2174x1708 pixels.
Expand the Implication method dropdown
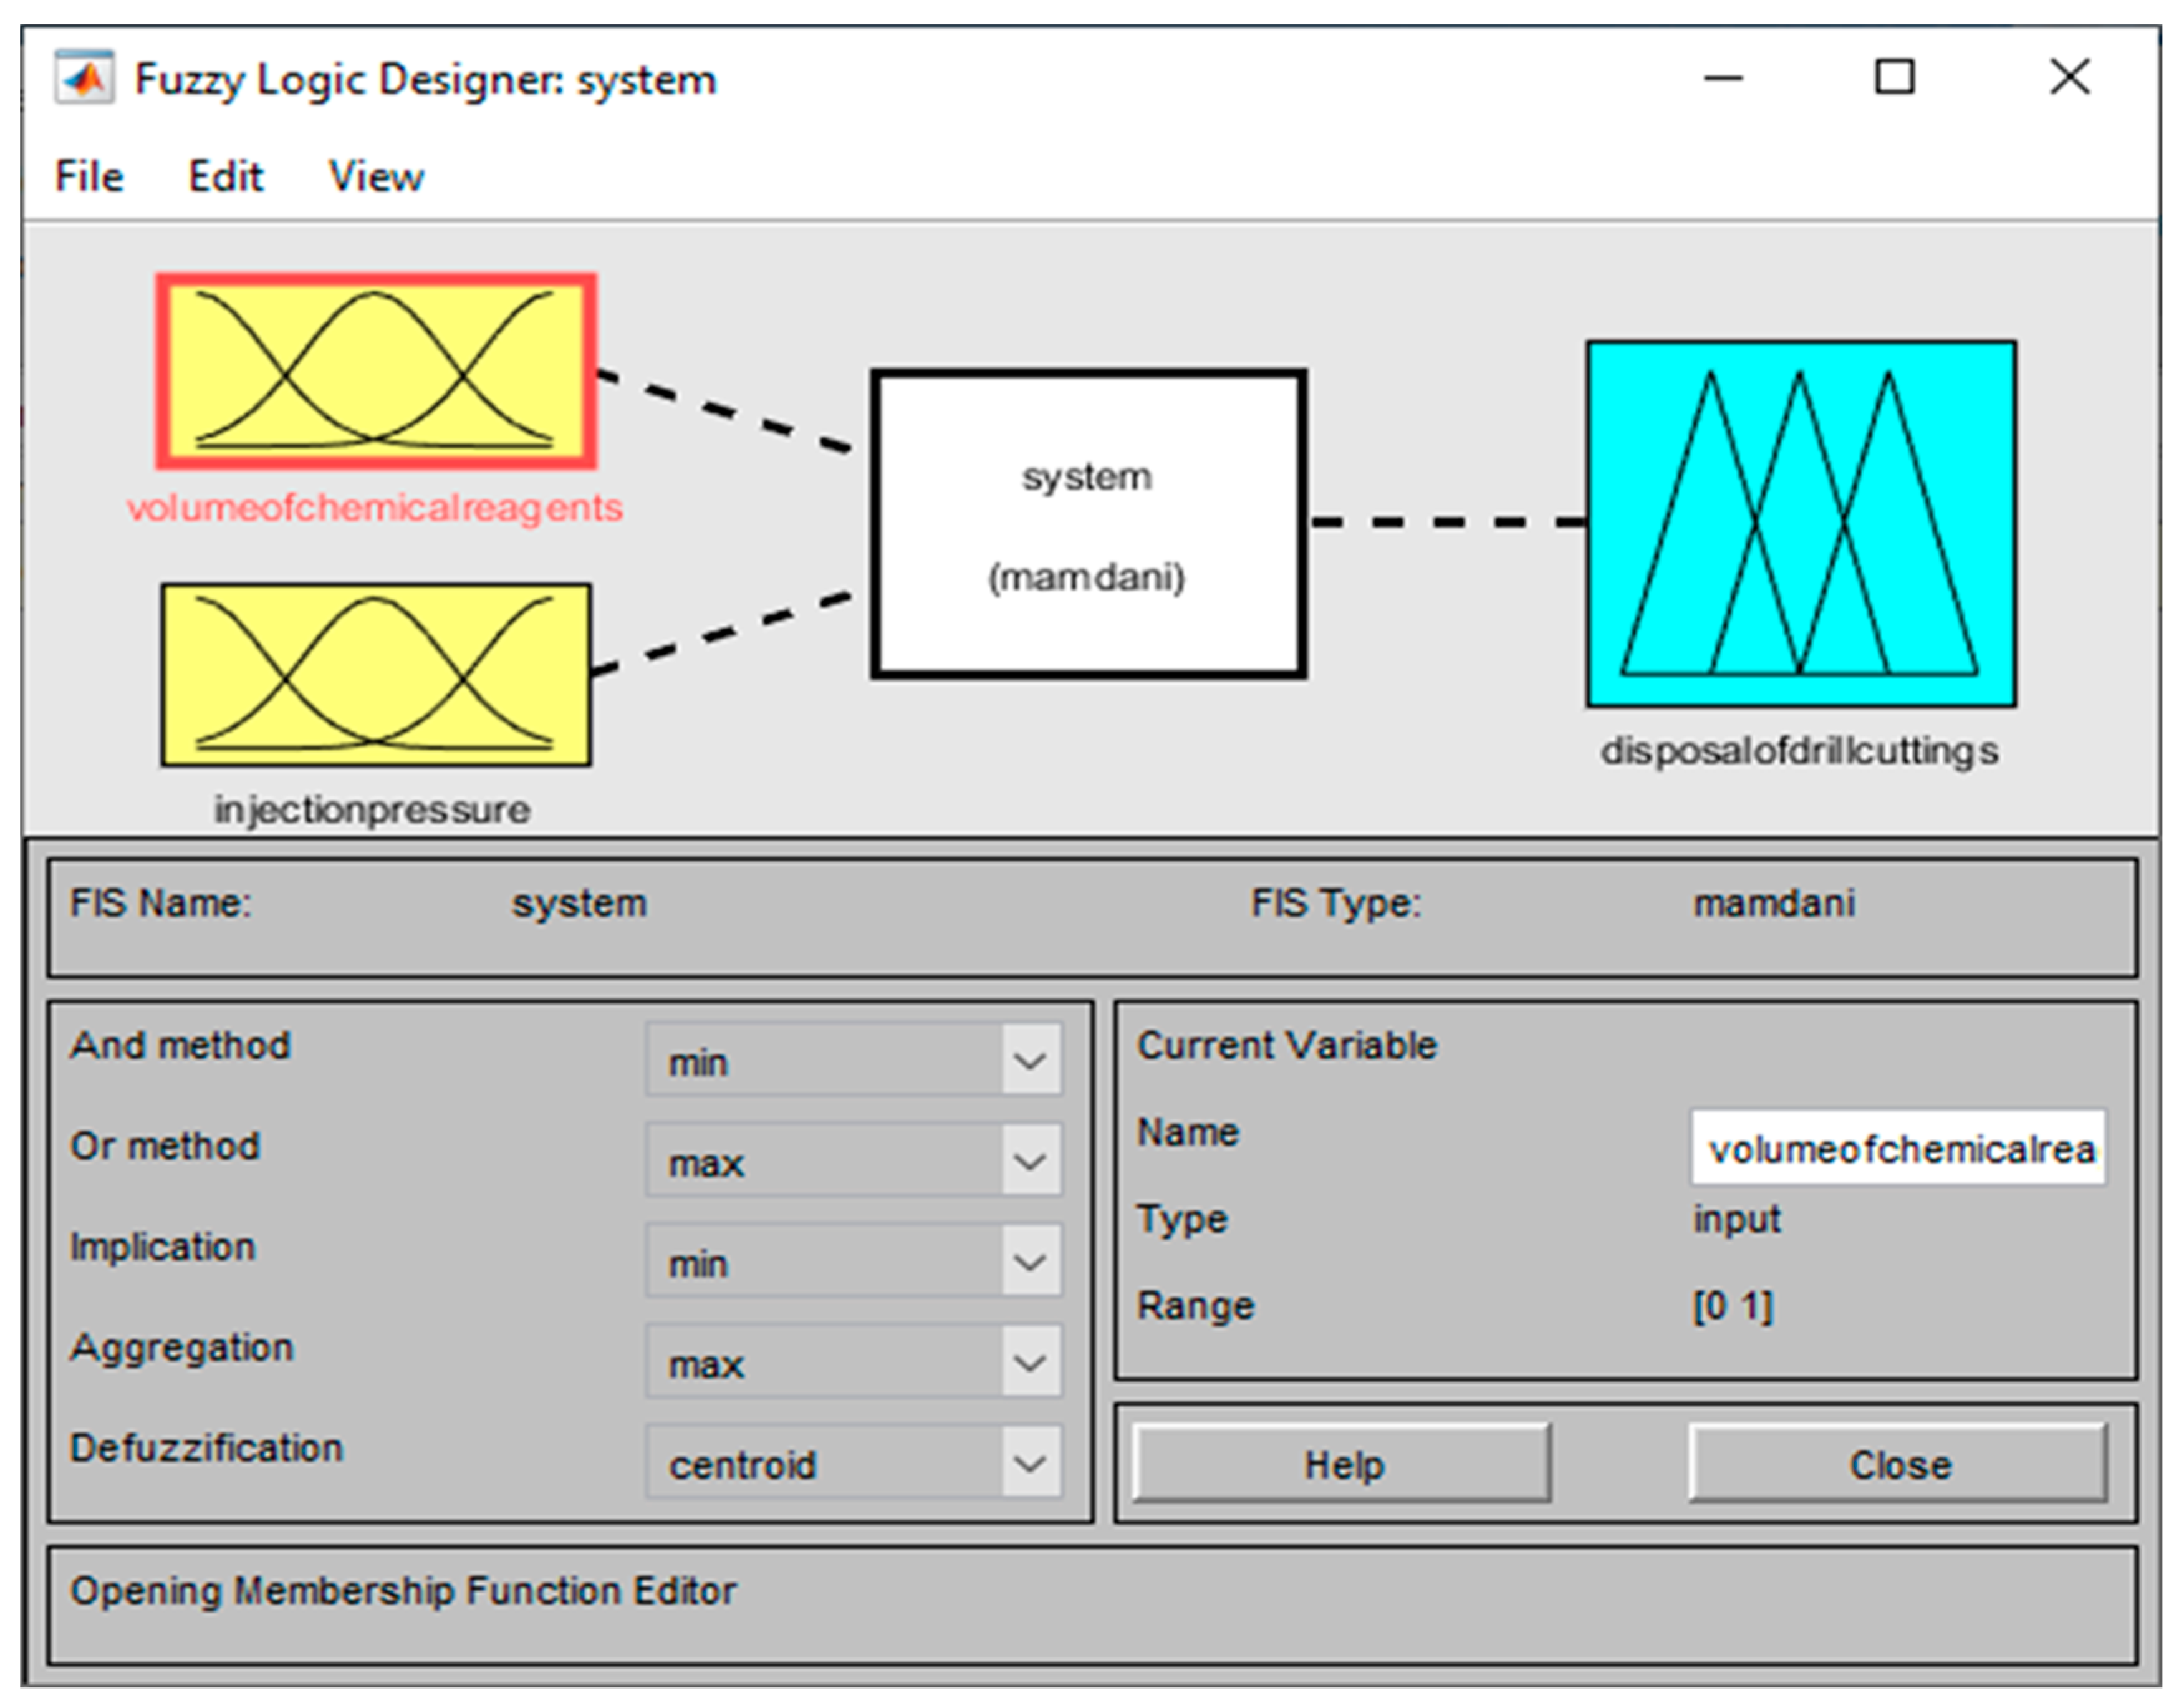point(853,1262)
